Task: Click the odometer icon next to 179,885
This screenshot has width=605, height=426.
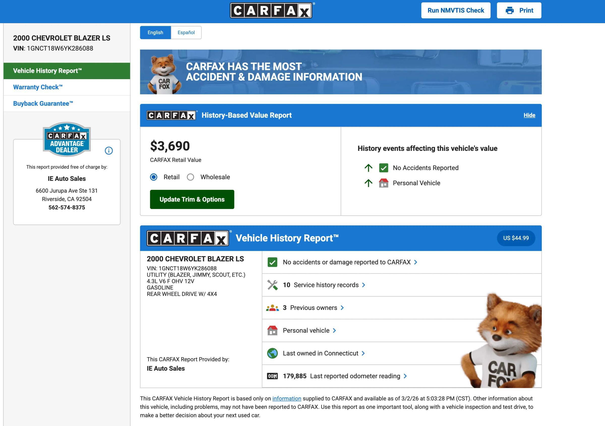Action: coord(272,376)
